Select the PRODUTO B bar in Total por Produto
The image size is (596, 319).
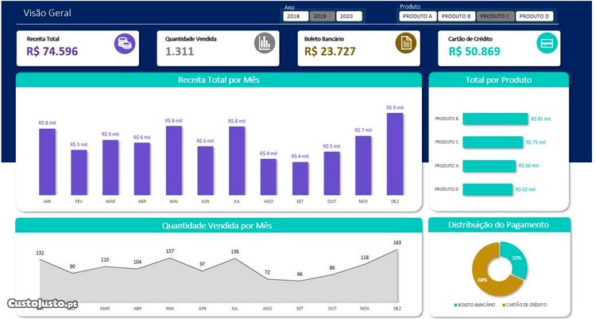[495, 119]
